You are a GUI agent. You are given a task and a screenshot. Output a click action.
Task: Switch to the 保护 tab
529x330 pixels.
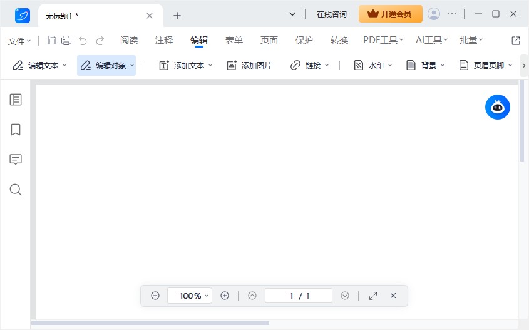304,40
